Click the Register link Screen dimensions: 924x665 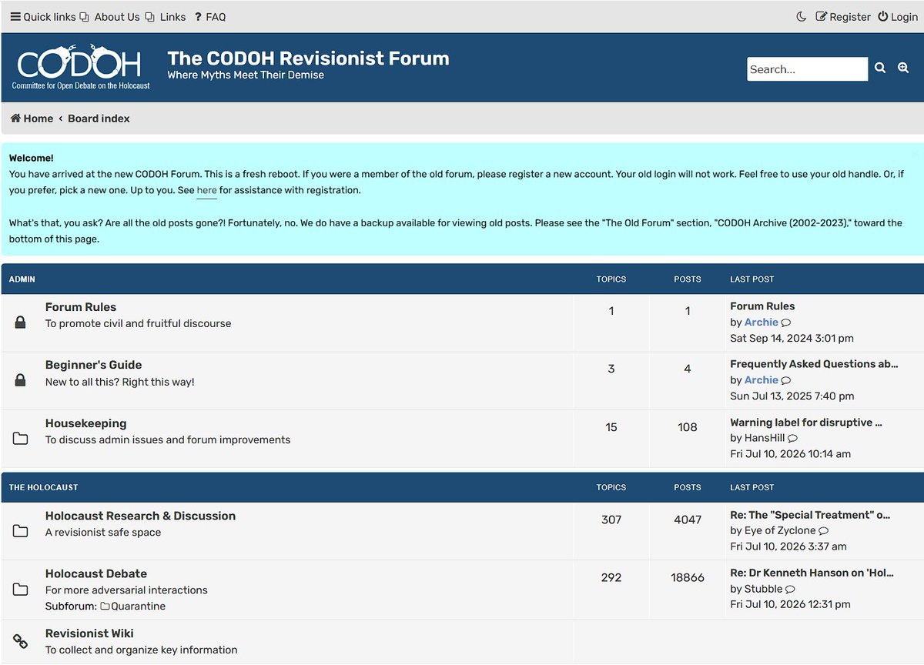pyautogui.click(x=843, y=16)
